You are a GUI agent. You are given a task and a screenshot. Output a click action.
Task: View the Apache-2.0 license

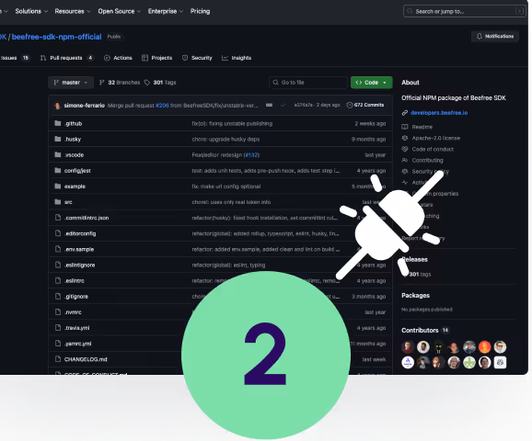click(x=436, y=138)
